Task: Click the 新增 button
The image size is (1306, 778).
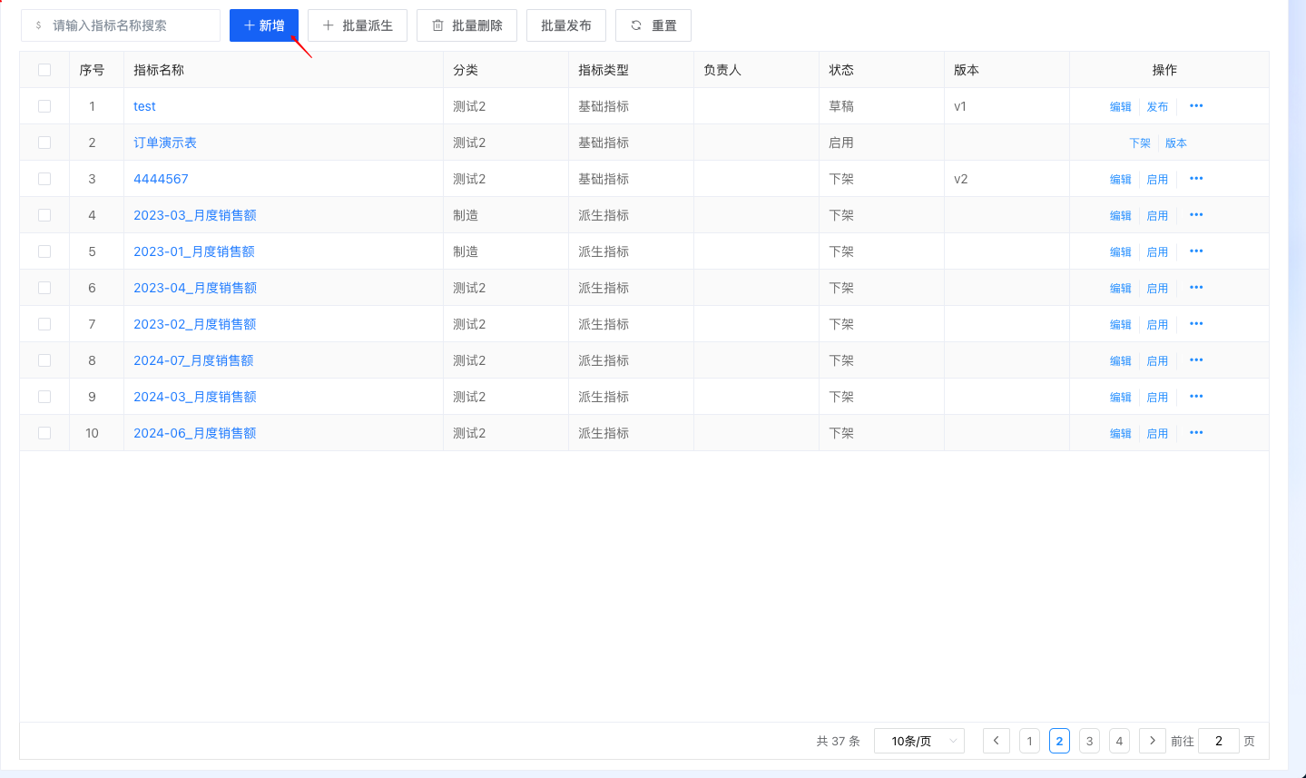Action: [x=263, y=25]
